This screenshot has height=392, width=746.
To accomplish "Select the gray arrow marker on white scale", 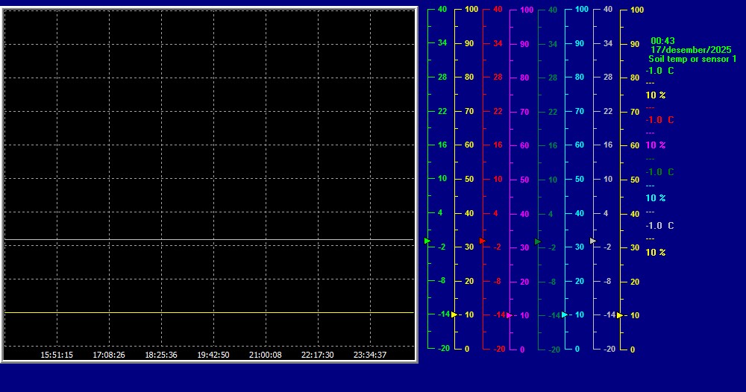I will coord(592,241).
